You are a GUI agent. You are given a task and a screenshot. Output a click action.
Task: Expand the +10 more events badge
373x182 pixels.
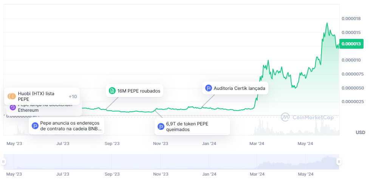point(73,96)
